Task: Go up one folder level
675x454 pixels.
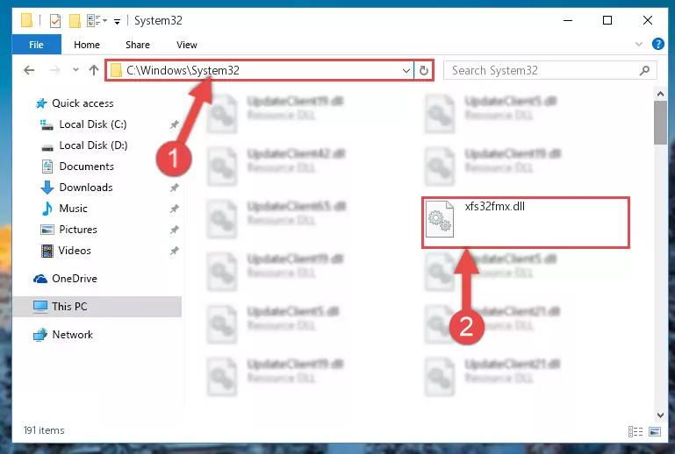Action: (94, 70)
